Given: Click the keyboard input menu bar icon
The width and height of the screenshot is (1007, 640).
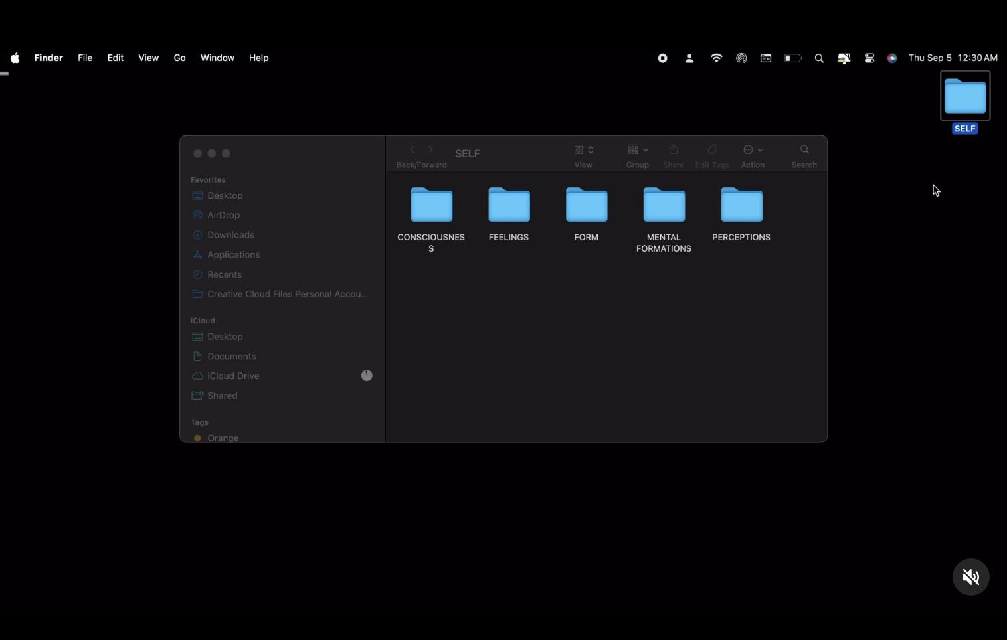Looking at the screenshot, I should tap(766, 58).
